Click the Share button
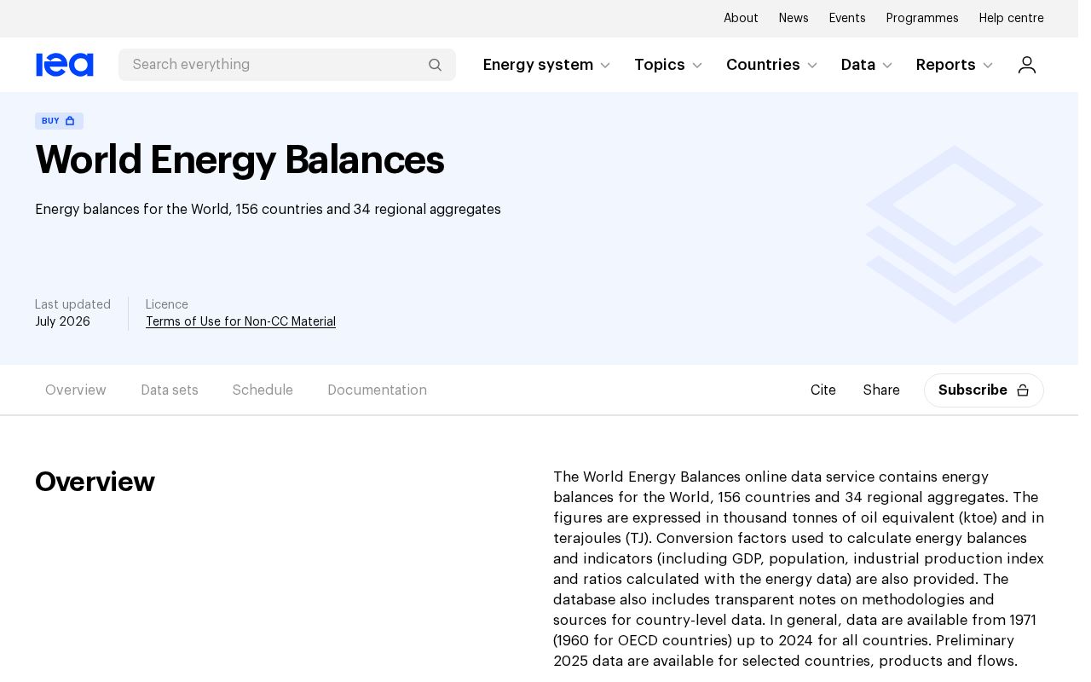This screenshot has width=1091, height=682. click(x=881, y=390)
